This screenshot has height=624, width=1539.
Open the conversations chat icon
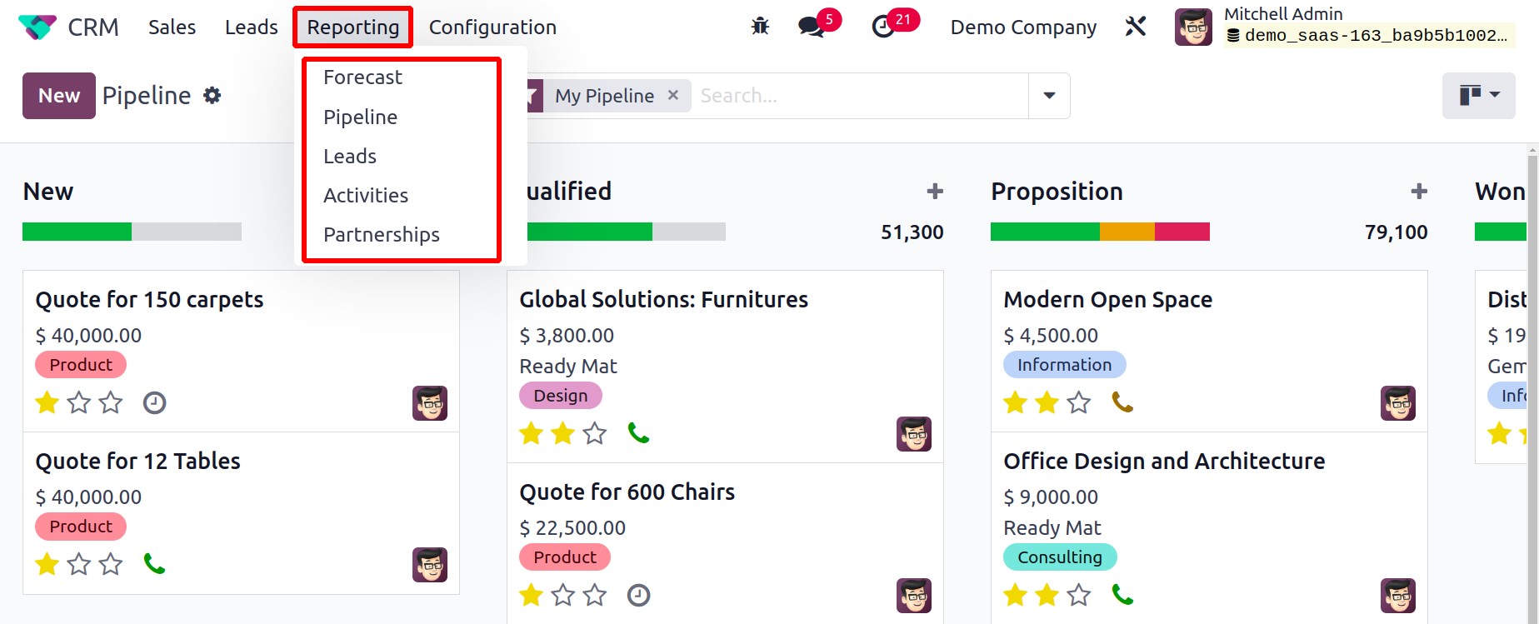point(811,27)
